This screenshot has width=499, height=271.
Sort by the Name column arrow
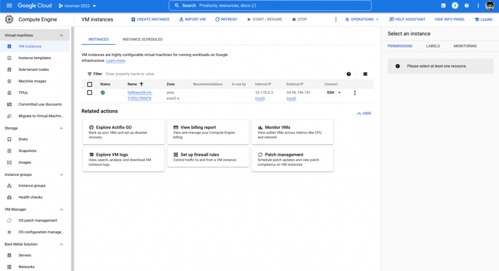(141, 84)
